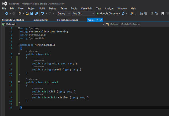The height and width of the screenshot is (116, 169).
Task: Open the File menu
Action: 4,8
